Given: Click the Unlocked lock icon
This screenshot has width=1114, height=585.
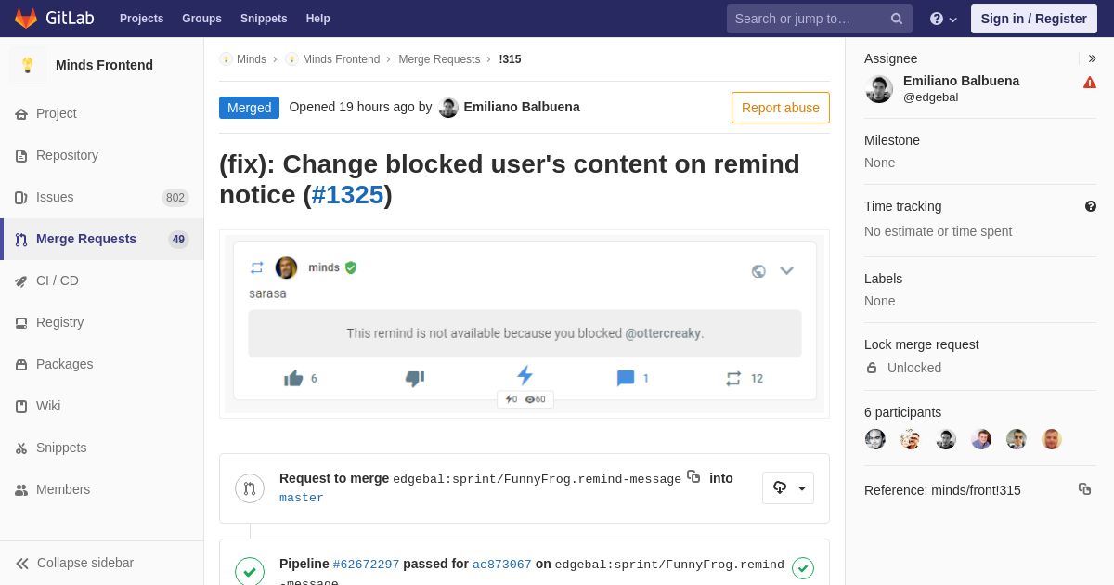Looking at the screenshot, I should (x=872, y=368).
